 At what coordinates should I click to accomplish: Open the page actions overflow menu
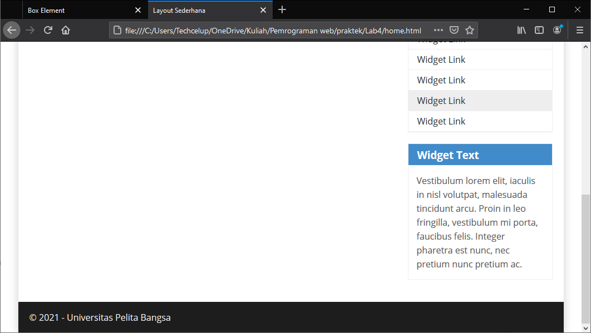[x=438, y=31]
